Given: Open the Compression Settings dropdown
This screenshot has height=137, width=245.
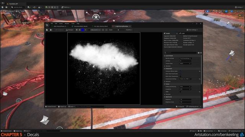Looking at the screenshot, I should pyautogui.click(x=185, y=79).
